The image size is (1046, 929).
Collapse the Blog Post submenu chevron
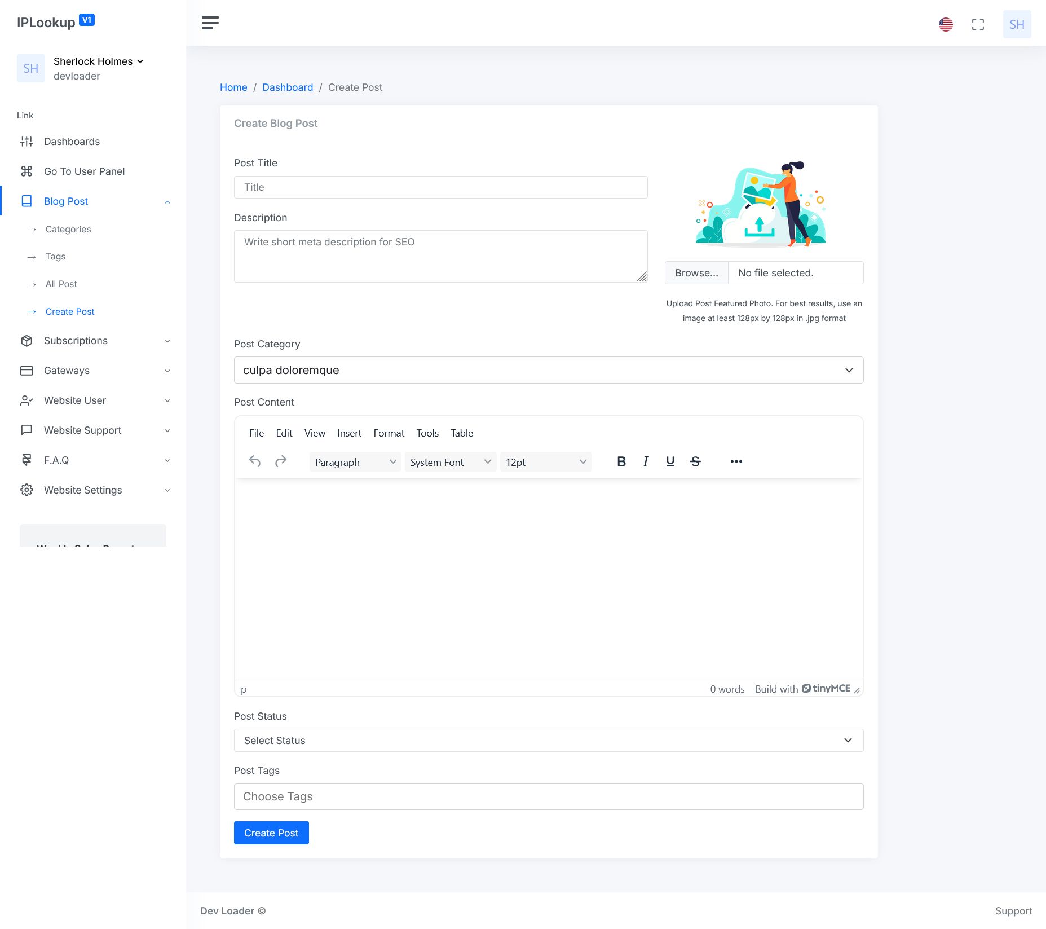click(167, 202)
